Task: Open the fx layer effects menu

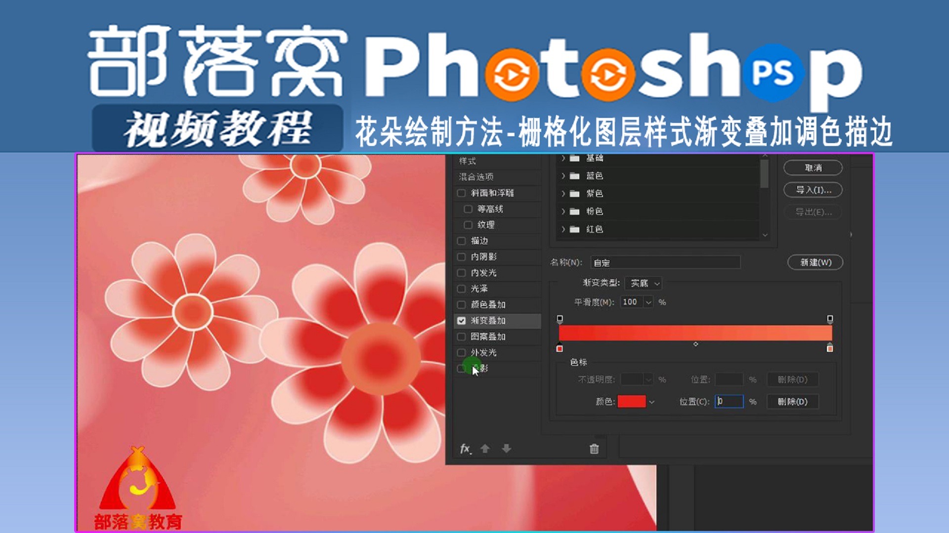Action: pos(466,449)
